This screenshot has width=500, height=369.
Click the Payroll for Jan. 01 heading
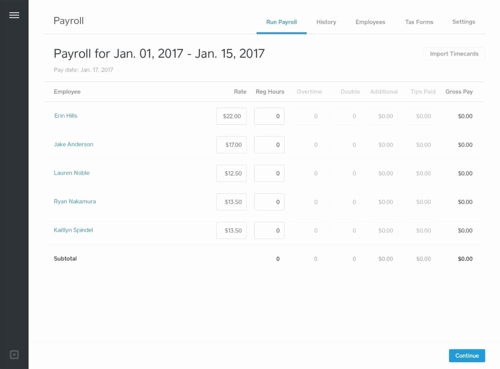click(159, 54)
